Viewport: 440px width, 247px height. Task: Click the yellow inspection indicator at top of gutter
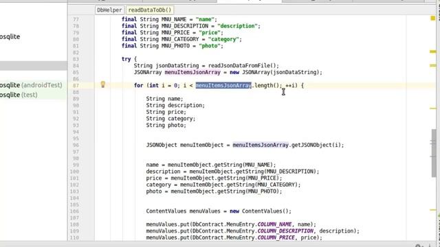point(432,19)
